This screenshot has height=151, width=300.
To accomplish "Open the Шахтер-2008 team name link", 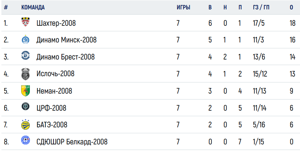I will (x=56, y=23).
